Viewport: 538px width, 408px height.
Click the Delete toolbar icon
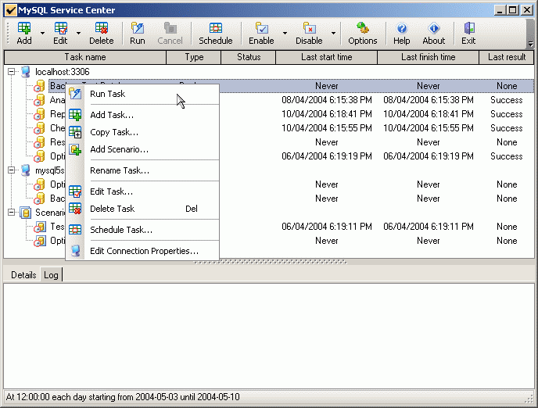point(101,28)
